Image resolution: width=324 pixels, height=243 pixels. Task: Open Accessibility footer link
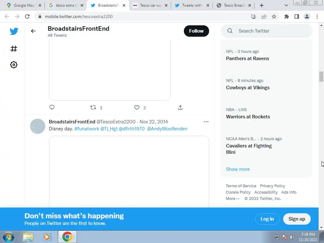pyautogui.click(x=266, y=192)
